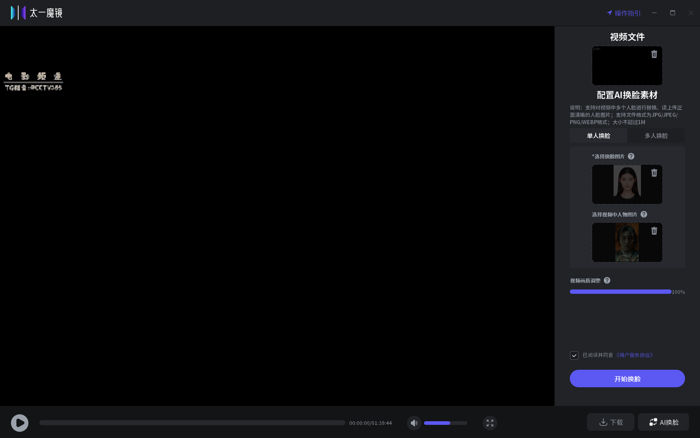The height and width of the screenshot is (438, 700).
Task: Switch to 单人换脸 tab
Action: [599, 135]
